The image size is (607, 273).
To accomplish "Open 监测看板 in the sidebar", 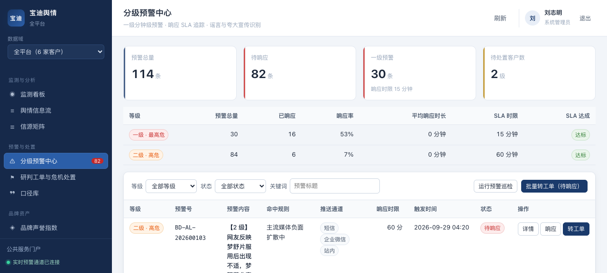I will (56, 94).
